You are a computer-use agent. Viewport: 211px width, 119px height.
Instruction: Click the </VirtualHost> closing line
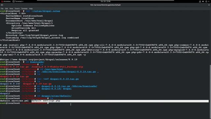pyautogui.click(x=10, y=40)
